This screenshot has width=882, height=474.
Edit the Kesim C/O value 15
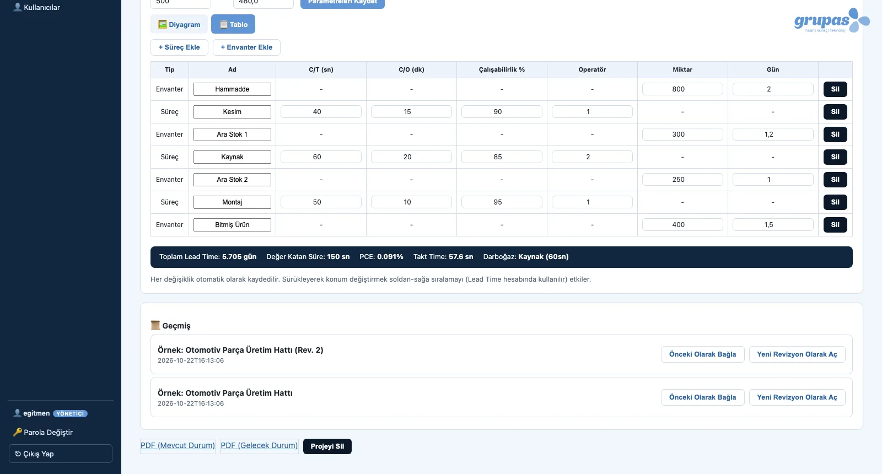point(411,112)
